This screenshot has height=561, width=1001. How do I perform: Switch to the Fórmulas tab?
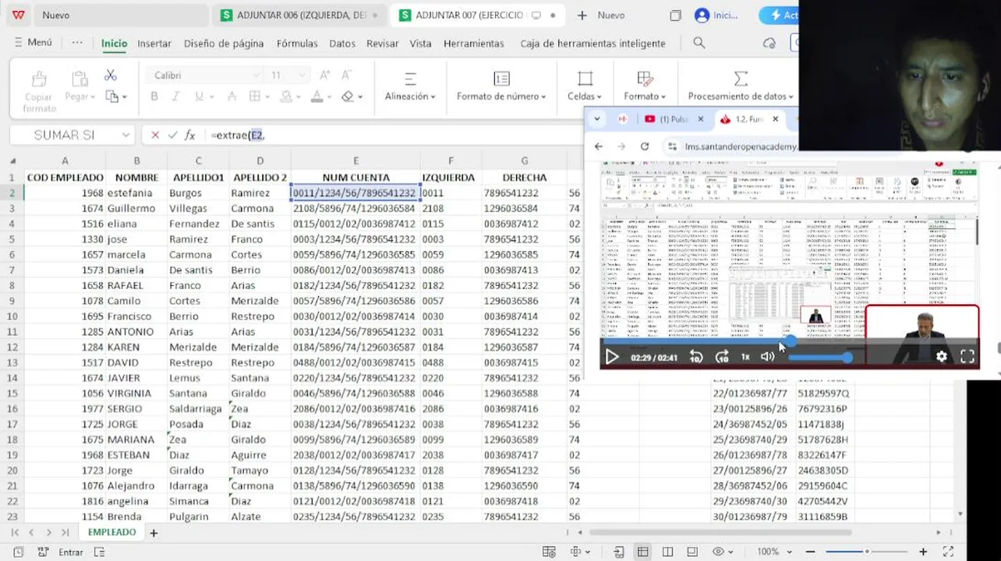pyautogui.click(x=297, y=44)
